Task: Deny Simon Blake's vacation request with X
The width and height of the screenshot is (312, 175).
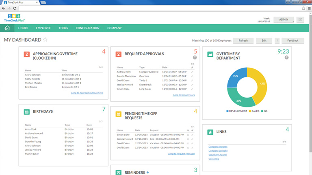Action: click(187, 134)
